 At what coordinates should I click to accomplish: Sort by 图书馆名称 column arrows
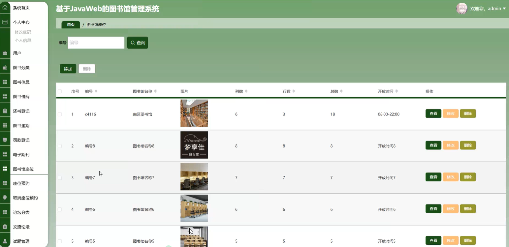pyautogui.click(x=155, y=91)
